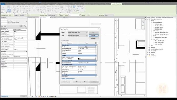Click the drawing area horizontal scrollbar
The image size is (177, 100).
tap(100, 96)
